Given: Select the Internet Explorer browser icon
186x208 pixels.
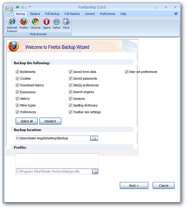Looking at the screenshot, I should 12,21.
